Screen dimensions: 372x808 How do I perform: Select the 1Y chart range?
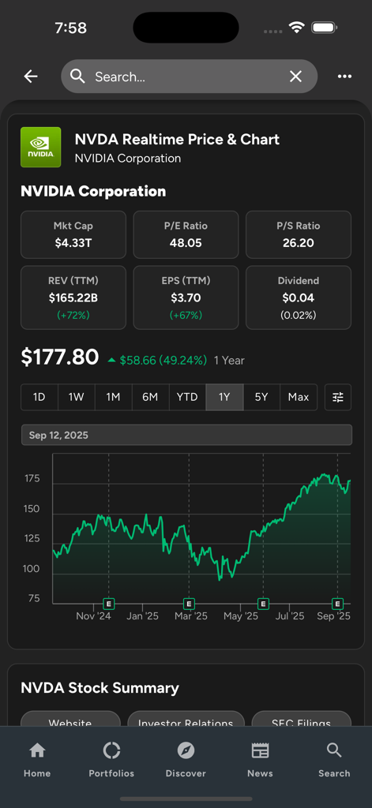point(224,398)
